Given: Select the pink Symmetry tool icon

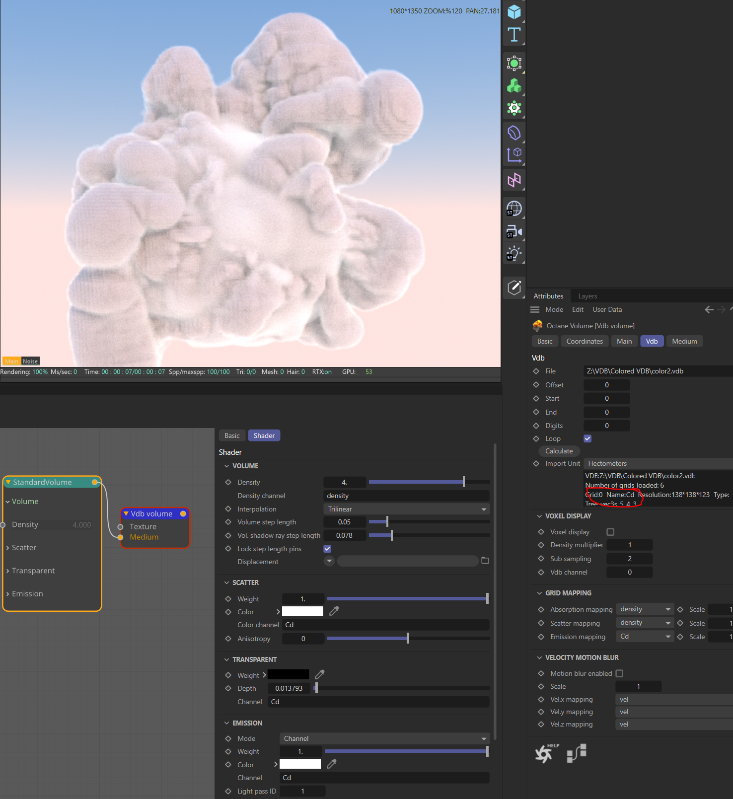Looking at the screenshot, I should [514, 179].
